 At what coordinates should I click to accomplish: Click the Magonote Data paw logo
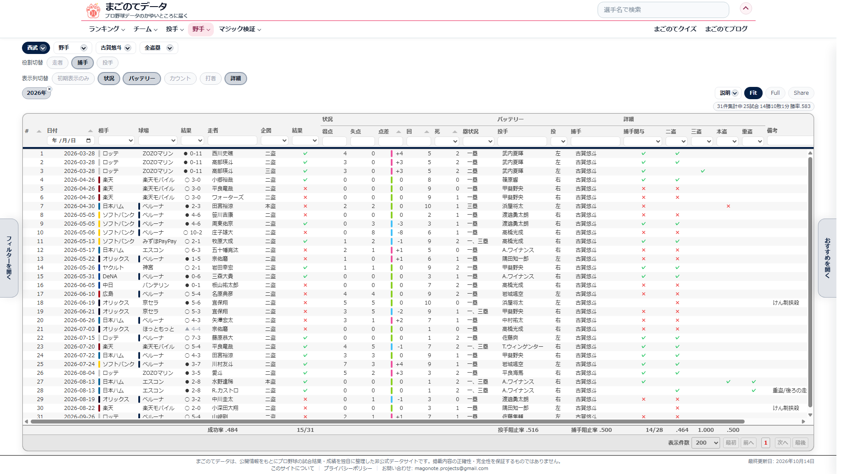click(x=93, y=10)
